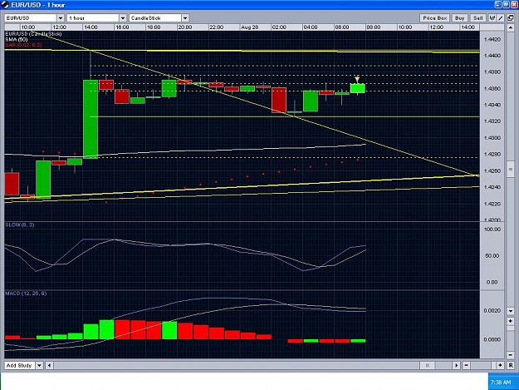
Task: Click the vertical zoom slider handle
Action: click(x=511, y=328)
